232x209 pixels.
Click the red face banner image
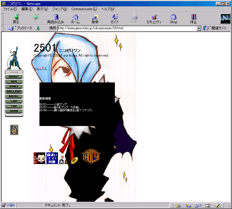tap(39, 158)
